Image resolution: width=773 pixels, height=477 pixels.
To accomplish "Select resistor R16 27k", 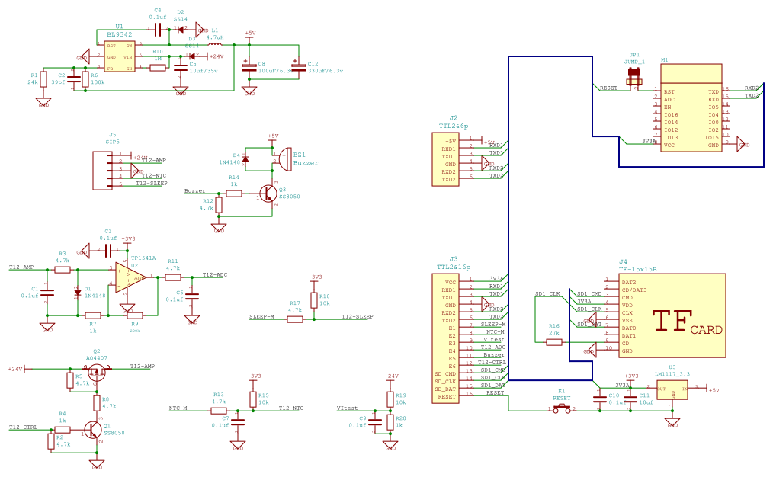I will click(x=554, y=342).
